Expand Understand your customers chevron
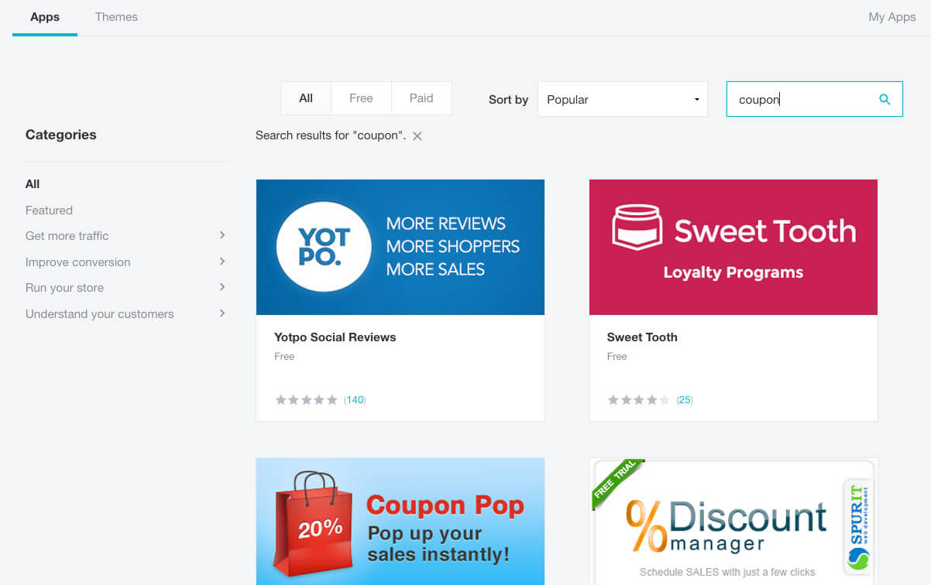This screenshot has height=585, width=931. 222,313
